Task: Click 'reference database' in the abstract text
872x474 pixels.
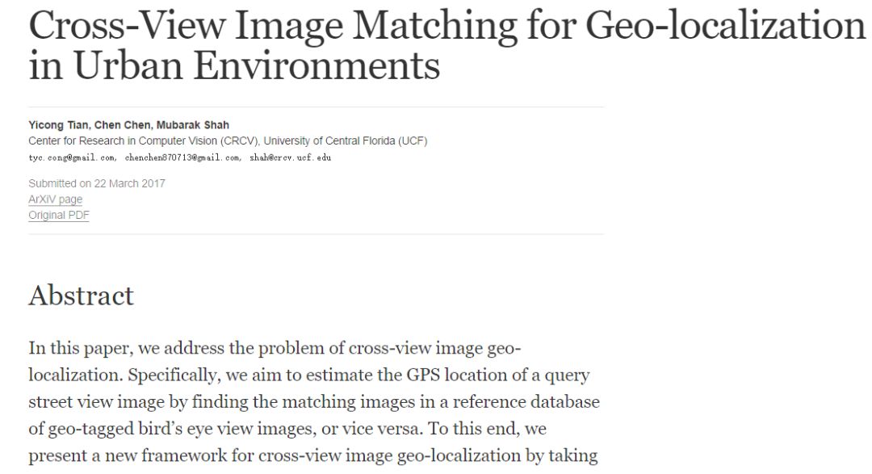Action: pos(526,401)
